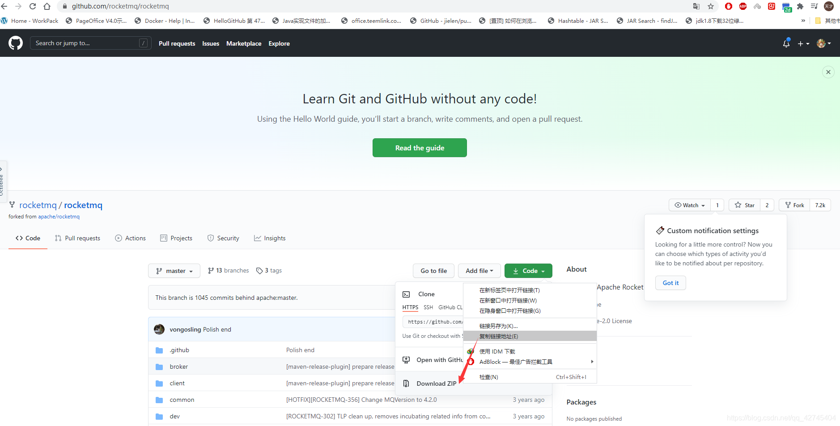Screen dimensions: 840x426
Task: Choose 在新窗口中打开链接 context item
Action: coord(530,300)
